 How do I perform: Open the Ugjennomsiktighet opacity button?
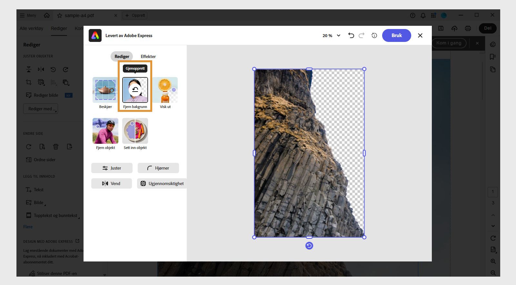(x=162, y=183)
